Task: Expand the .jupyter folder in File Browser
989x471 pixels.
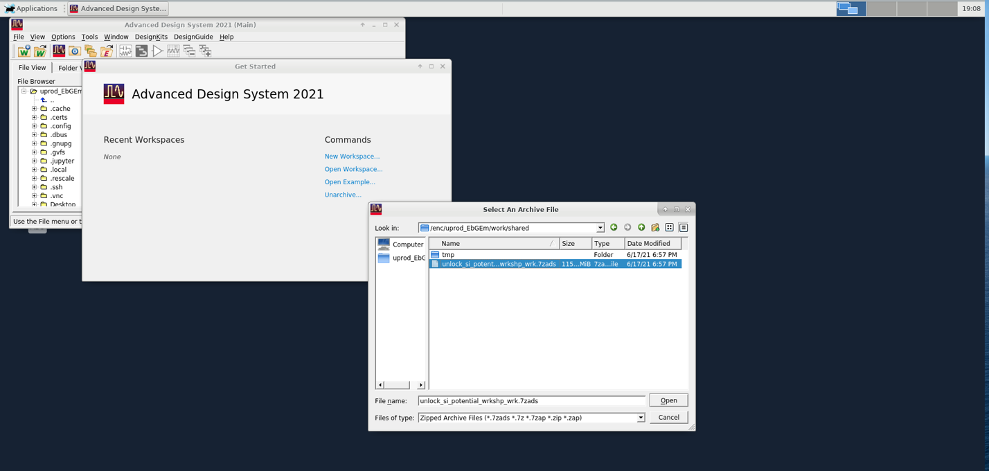Action: click(x=34, y=161)
